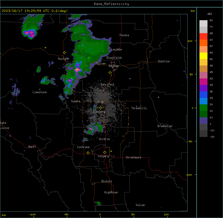Select the bright green 30-20 dBZ legend swatch

pyautogui.click(x=203, y=108)
